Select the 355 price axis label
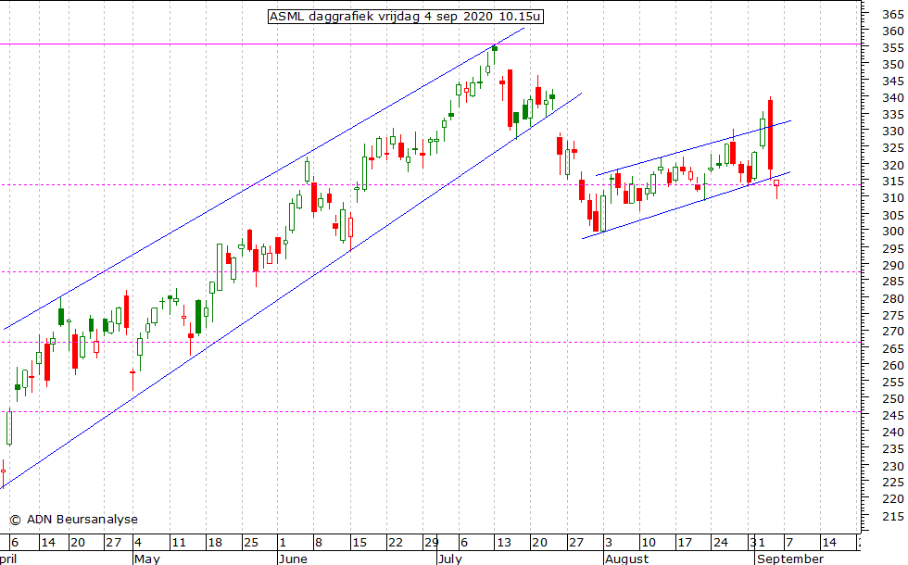908x565 pixels. coord(892,47)
